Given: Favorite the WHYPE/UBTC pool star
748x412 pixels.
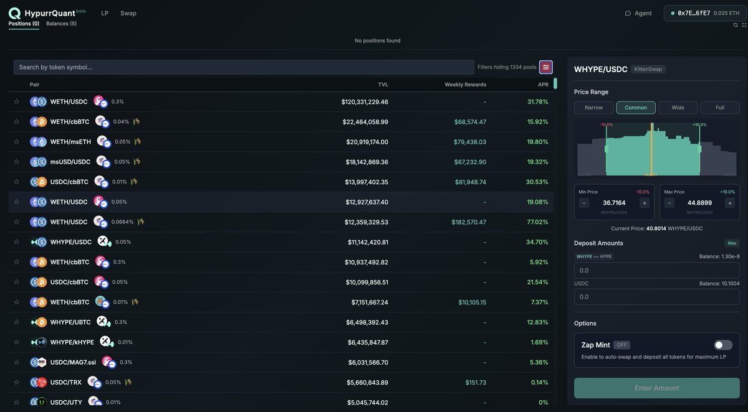Looking at the screenshot, I should [x=17, y=322].
